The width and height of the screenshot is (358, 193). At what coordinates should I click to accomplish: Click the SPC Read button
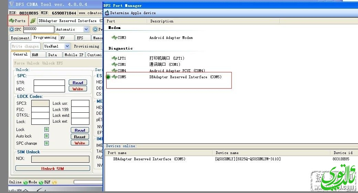pos(78,83)
